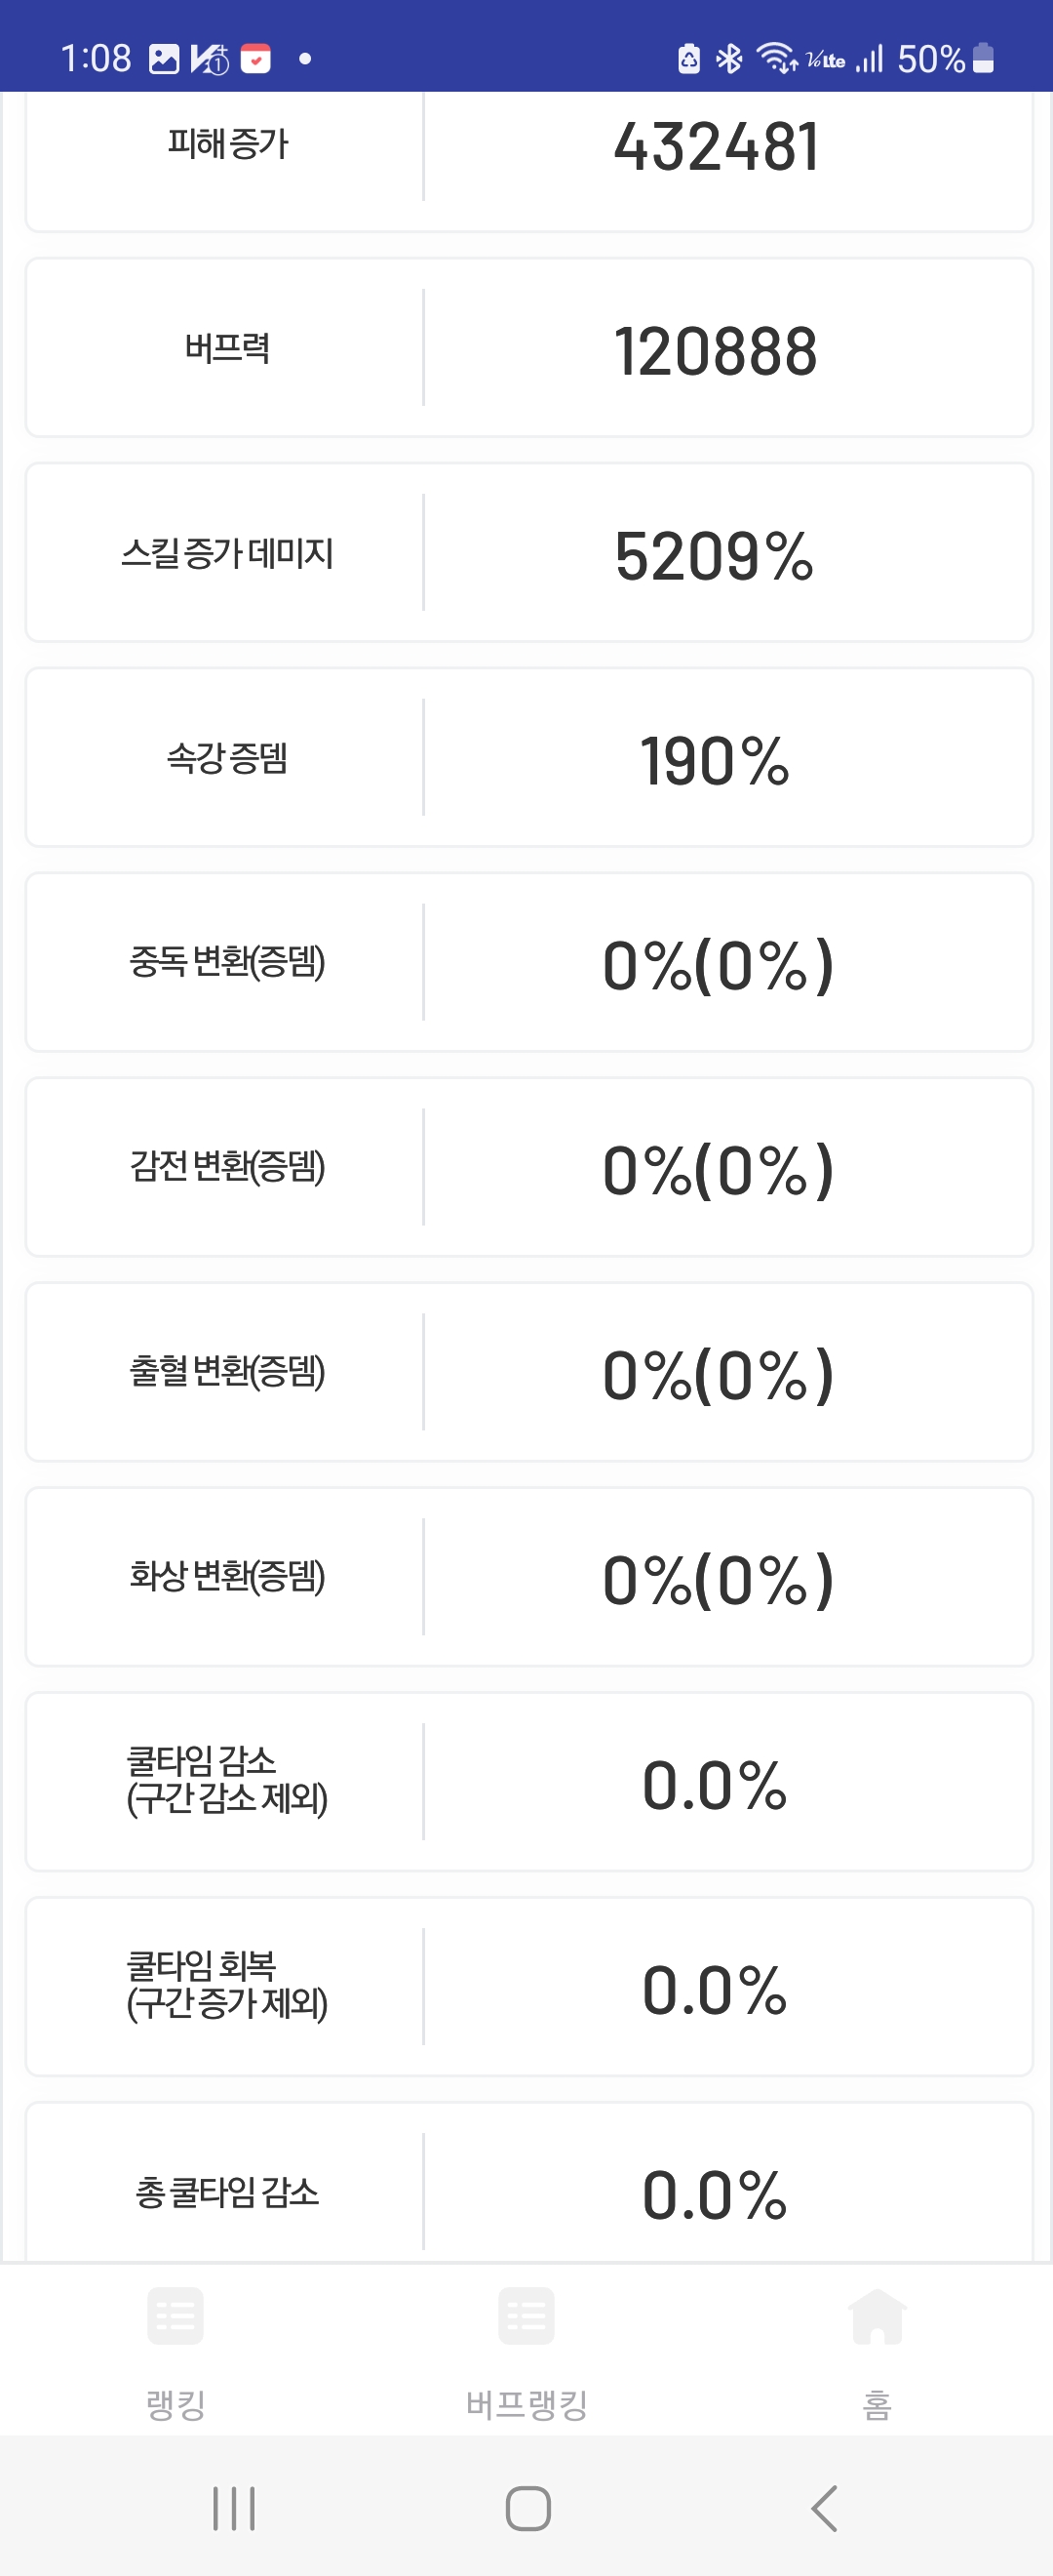Tap the 홈 house icon
Screen dimensions: 1053x2576
877,2315
